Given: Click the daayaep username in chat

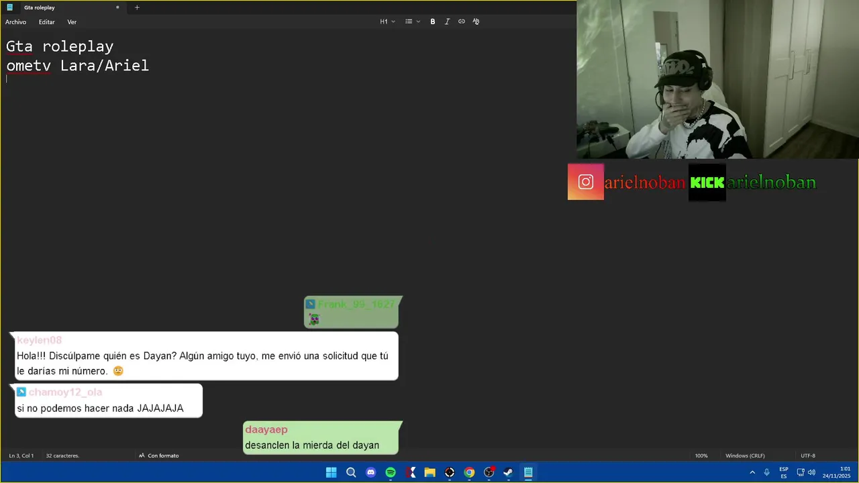Looking at the screenshot, I should click(x=266, y=429).
